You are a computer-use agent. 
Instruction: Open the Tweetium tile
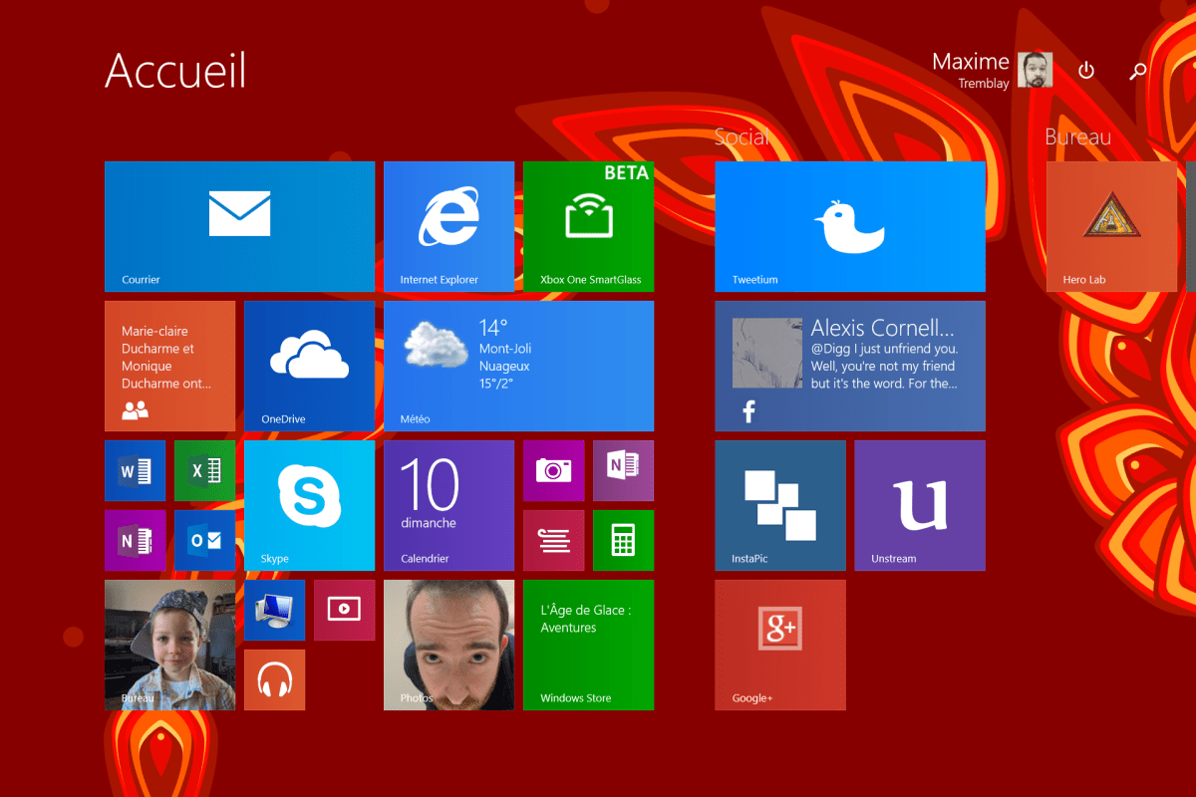(x=849, y=226)
